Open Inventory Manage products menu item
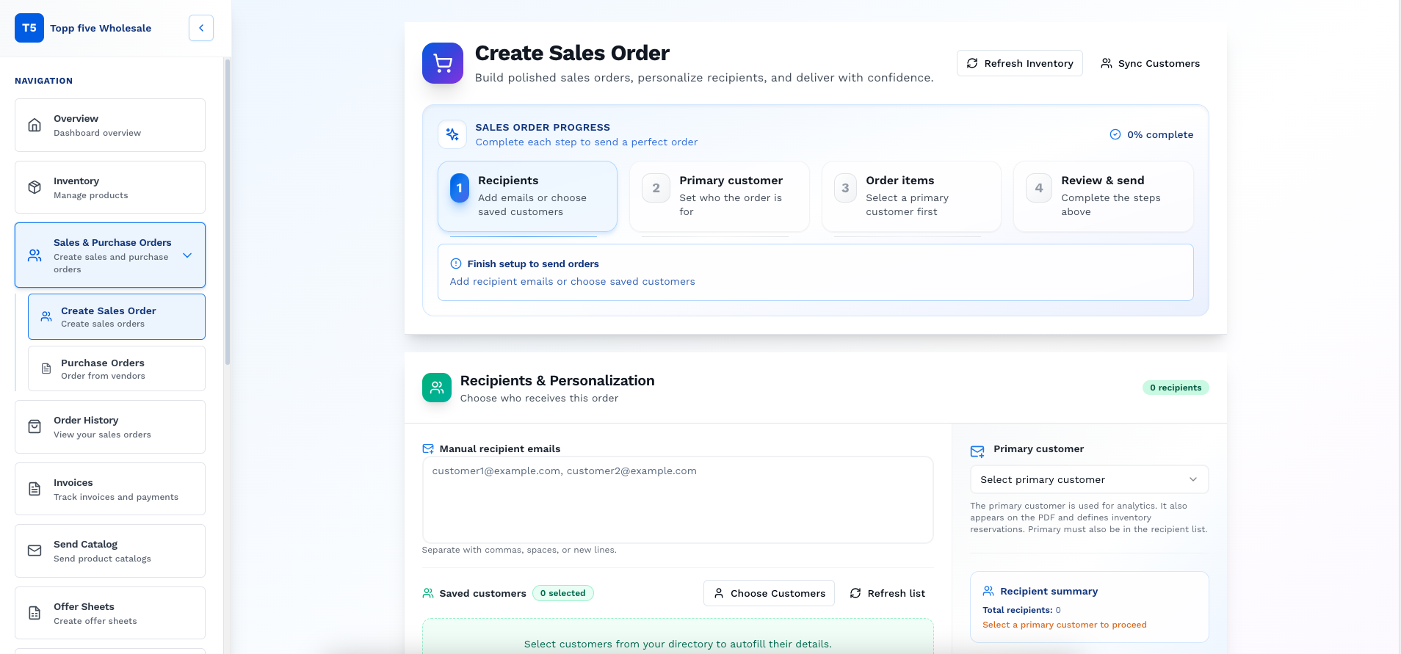Screen dimensions: 1401x654 (x=110, y=187)
